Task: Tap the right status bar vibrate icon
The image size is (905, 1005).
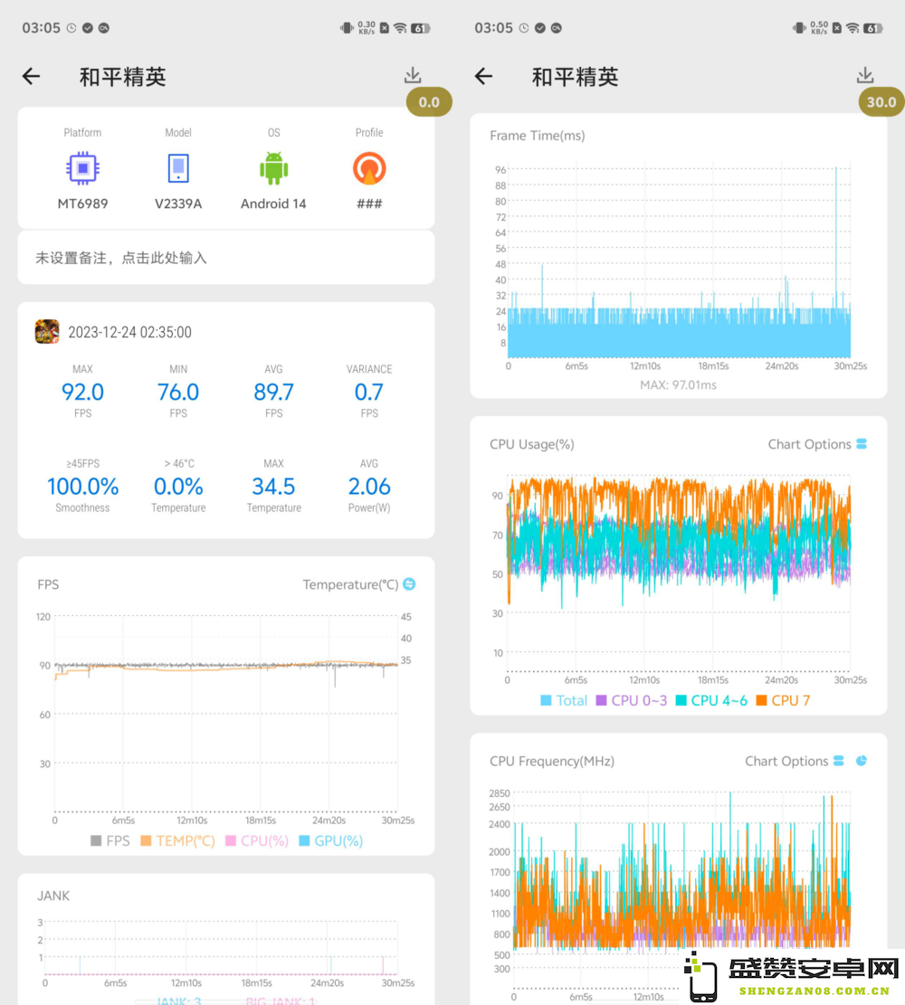Action: (799, 28)
